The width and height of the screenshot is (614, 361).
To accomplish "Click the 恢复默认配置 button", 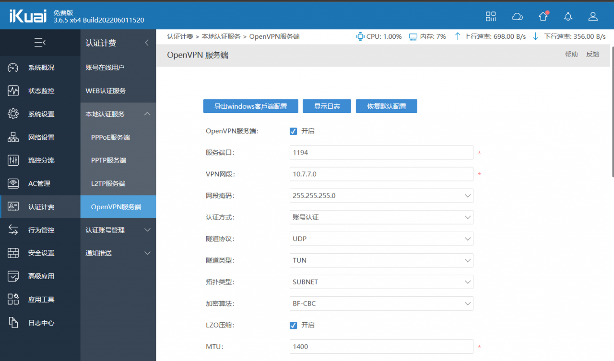I will click(387, 106).
